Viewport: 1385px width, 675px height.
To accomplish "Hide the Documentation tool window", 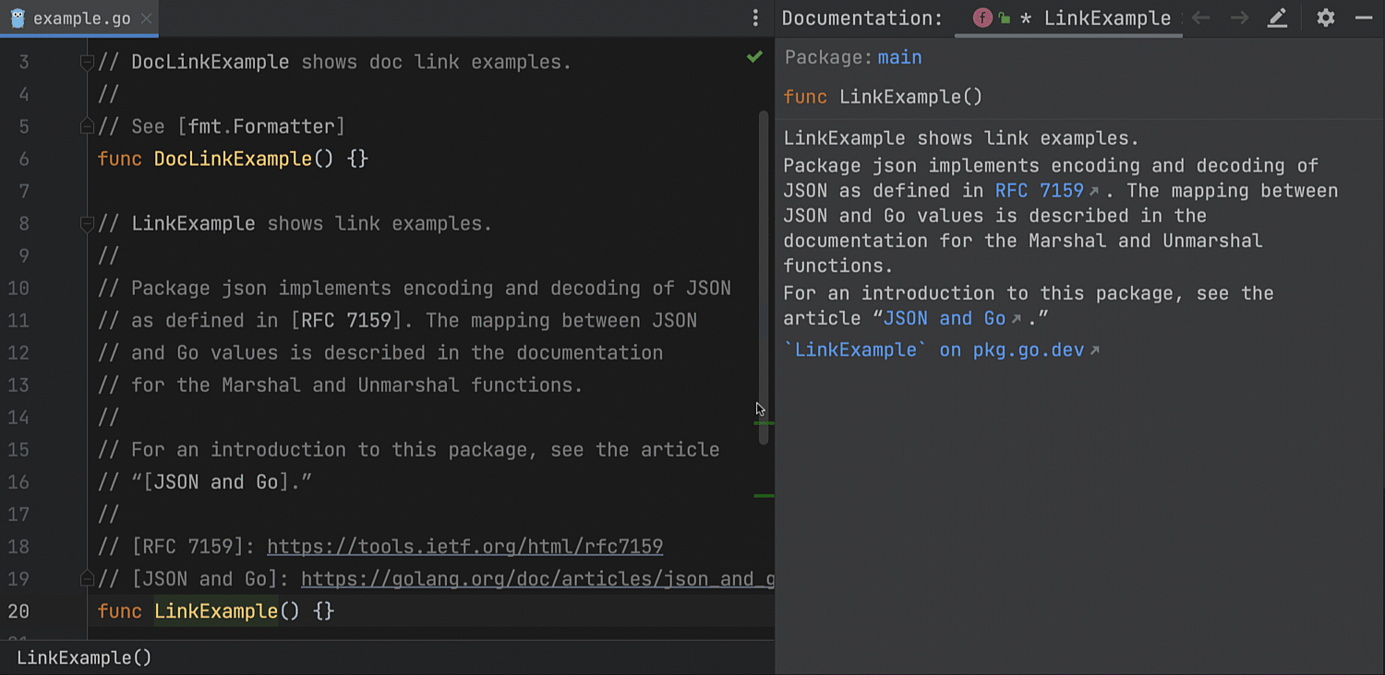I will click(x=1364, y=18).
